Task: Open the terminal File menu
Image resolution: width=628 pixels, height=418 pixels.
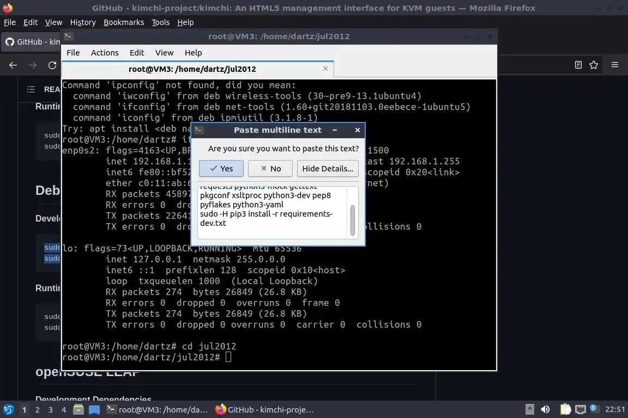Action: pos(73,53)
